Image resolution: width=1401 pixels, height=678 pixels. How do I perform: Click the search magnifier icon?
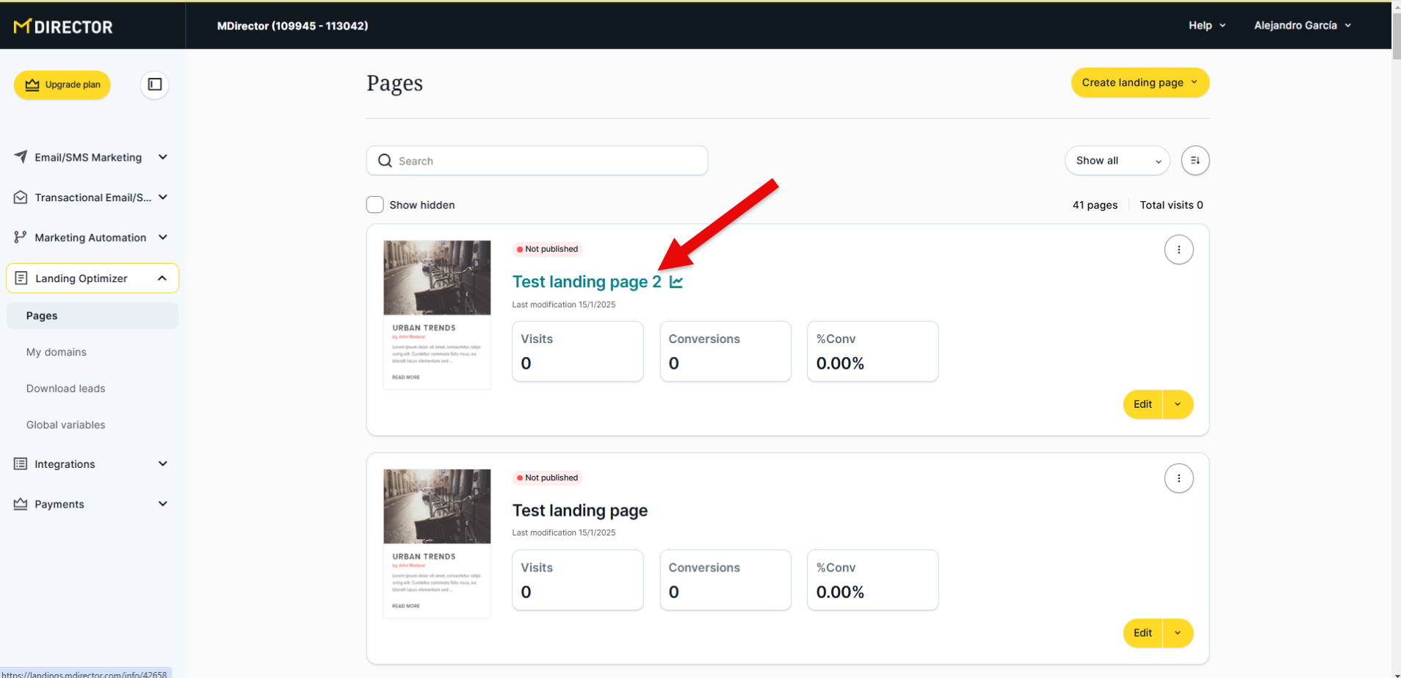click(x=385, y=161)
